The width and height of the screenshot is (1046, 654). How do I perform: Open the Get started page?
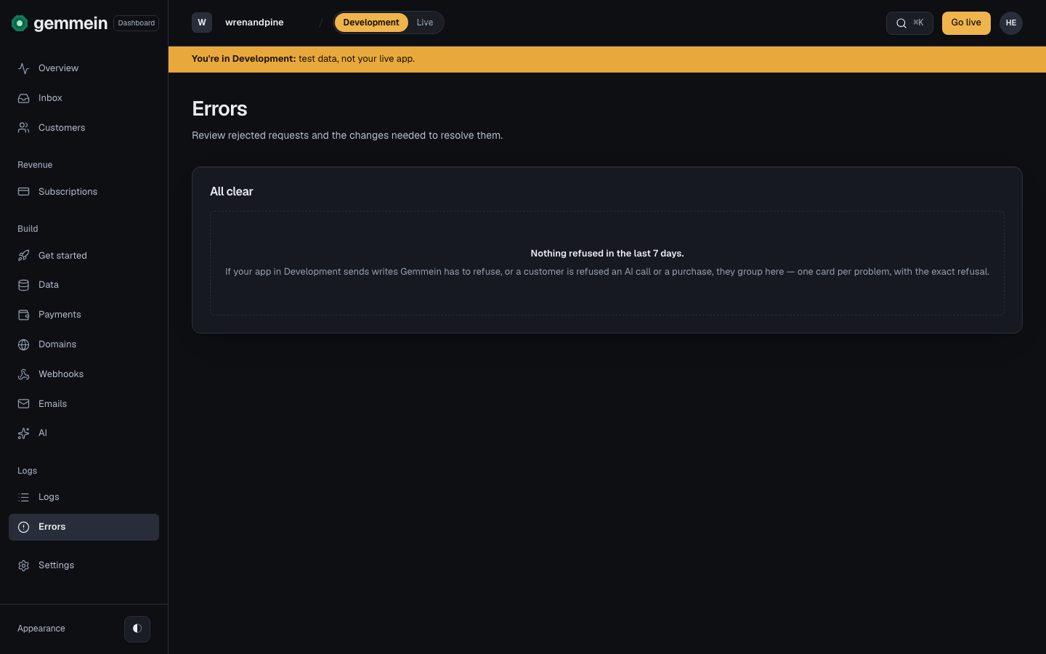[84, 256]
